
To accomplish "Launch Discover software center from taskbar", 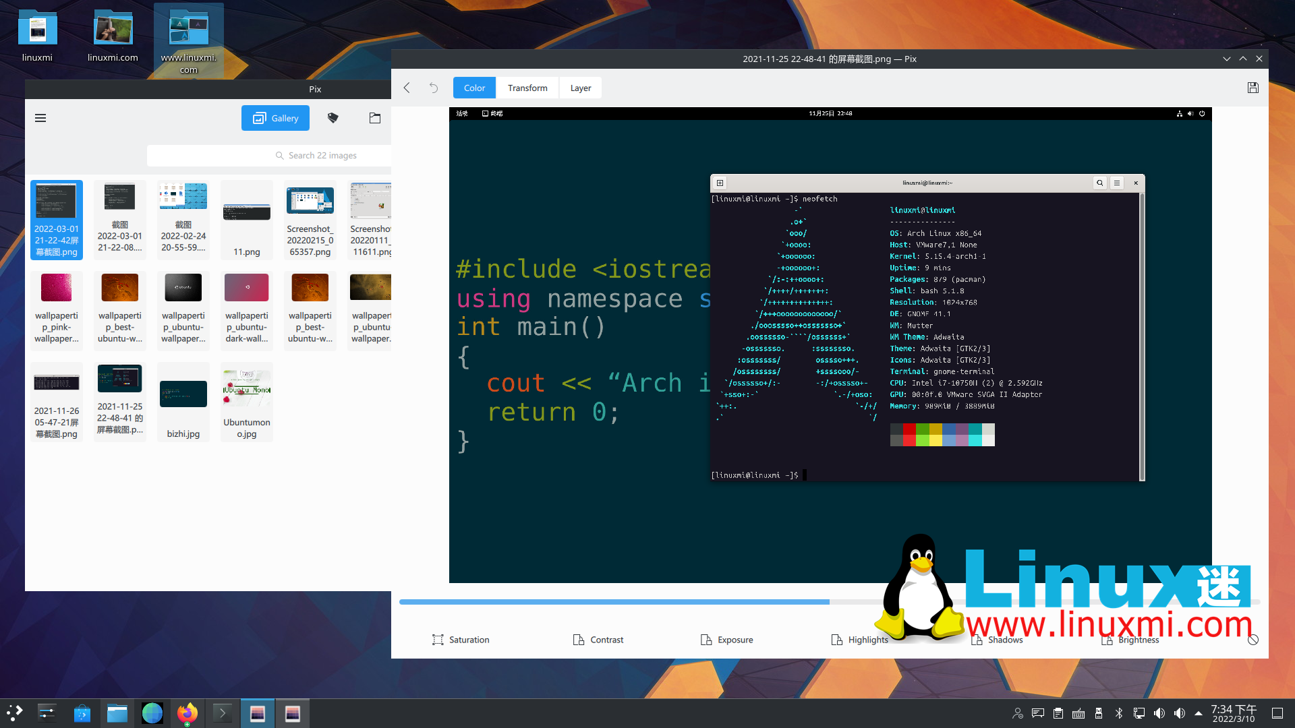I will click(x=82, y=713).
